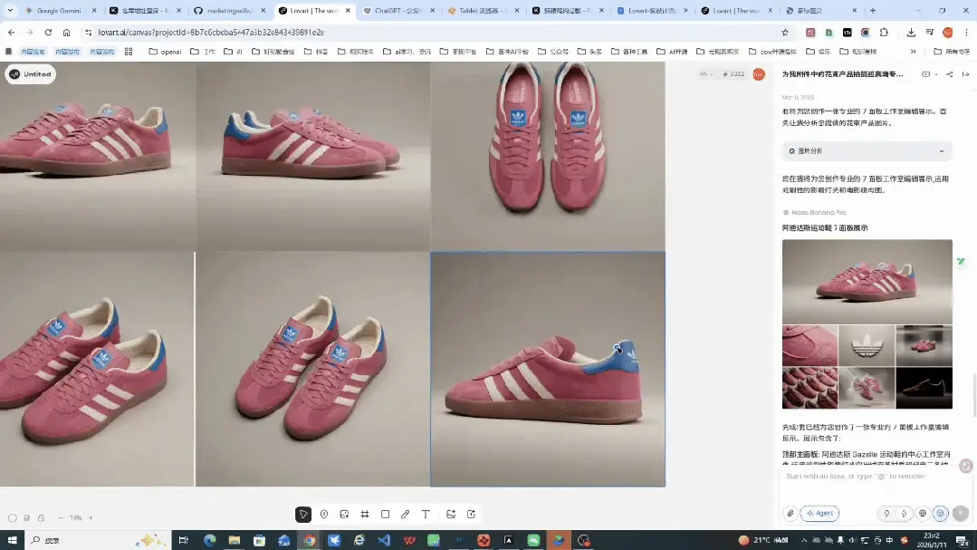Select the pointer tool in canvas toolbar
This screenshot has width=977, height=550.
coord(303,515)
